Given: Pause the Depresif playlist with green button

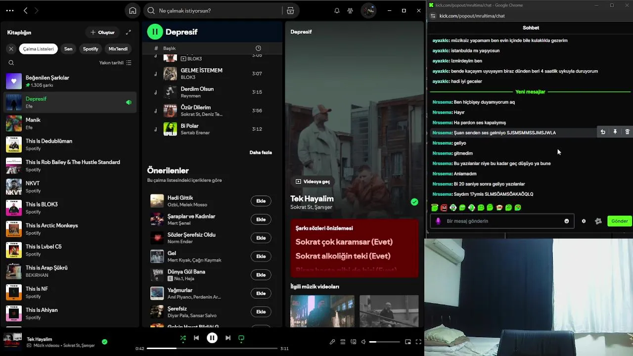Looking at the screenshot, I should (155, 32).
